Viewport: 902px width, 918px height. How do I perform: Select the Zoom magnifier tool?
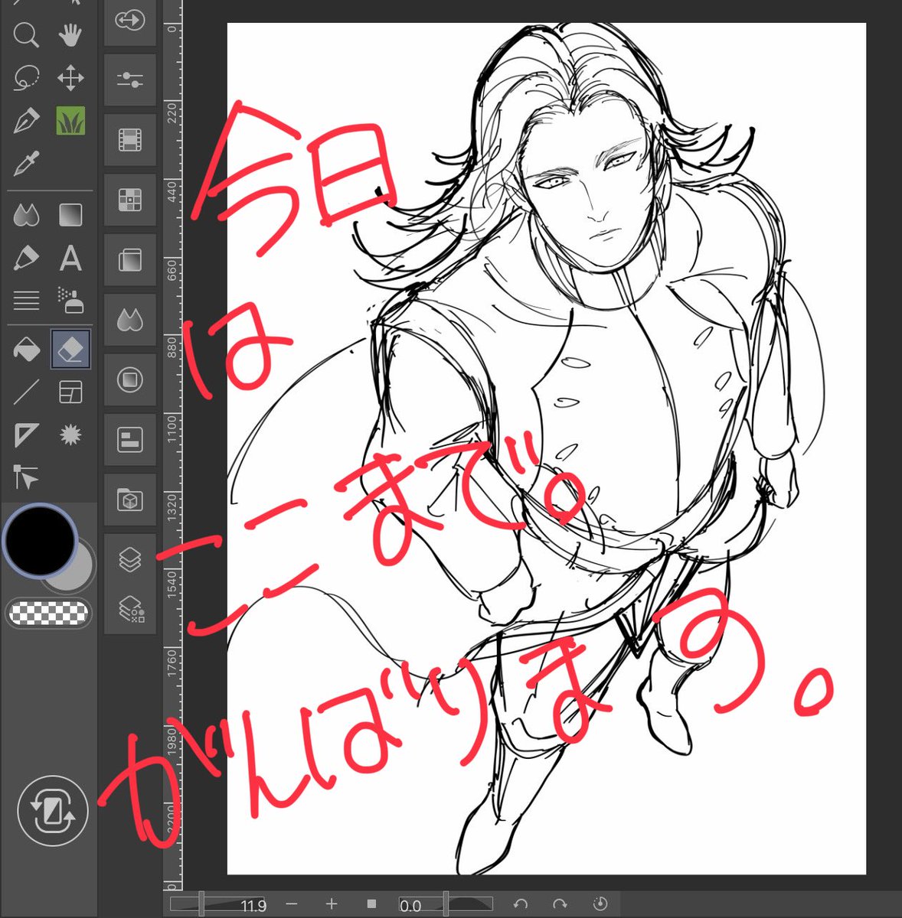pyautogui.click(x=26, y=35)
